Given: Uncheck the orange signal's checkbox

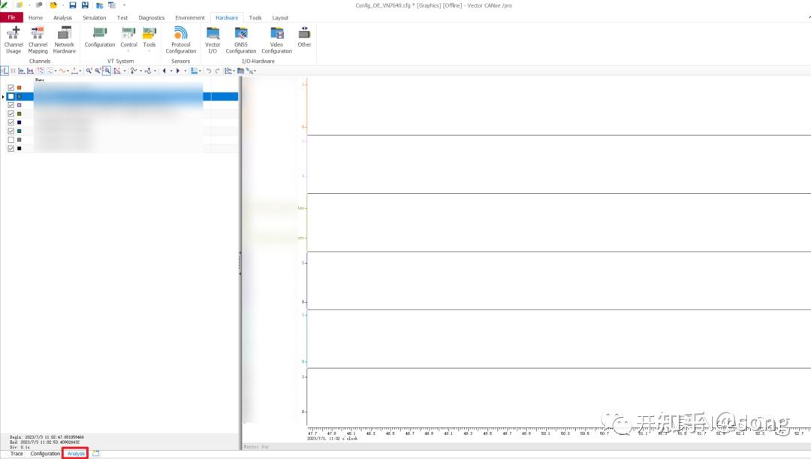Looking at the screenshot, I should click(11, 87).
